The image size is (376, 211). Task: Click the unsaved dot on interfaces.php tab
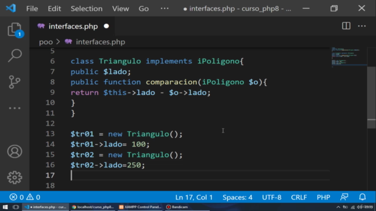click(106, 26)
